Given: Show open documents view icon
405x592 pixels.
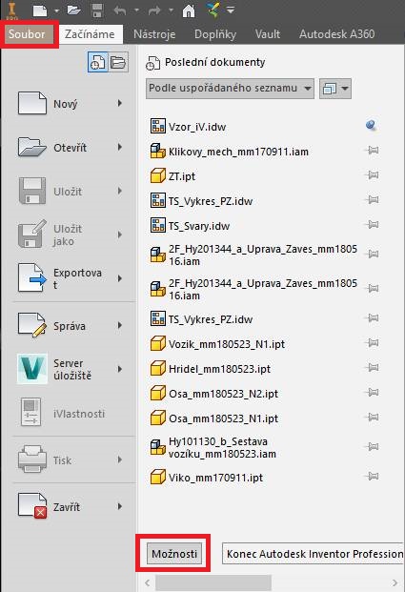Looking at the screenshot, I should pos(118,62).
